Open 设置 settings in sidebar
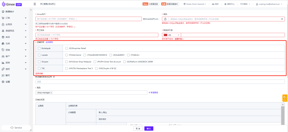288x132 pixels. tap(8, 82)
